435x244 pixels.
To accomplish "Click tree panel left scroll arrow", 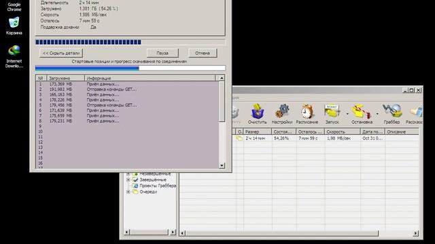I will click(127, 232).
